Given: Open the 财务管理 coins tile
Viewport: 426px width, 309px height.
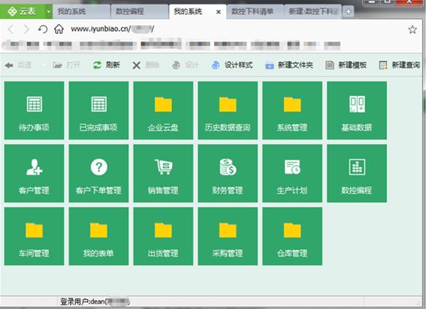Looking at the screenshot, I should [227, 173].
